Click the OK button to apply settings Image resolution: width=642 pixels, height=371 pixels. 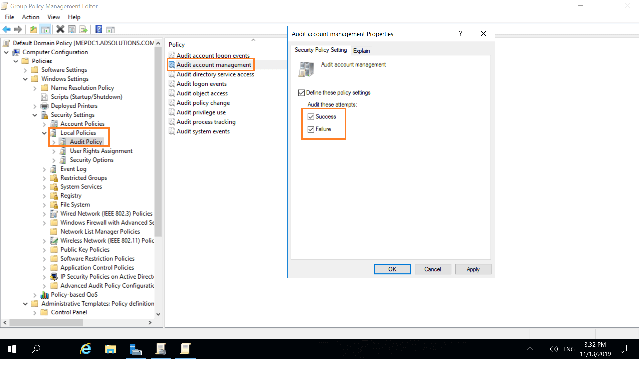click(392, 269)
